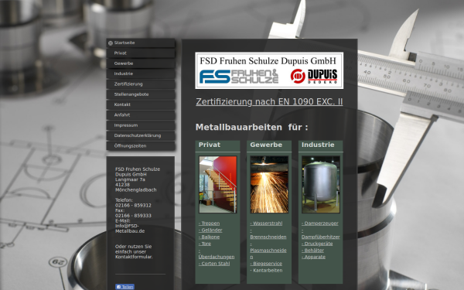464x290 pixels.
Task: Click the Metallbauarbeiten für heading
Action: 251,128
